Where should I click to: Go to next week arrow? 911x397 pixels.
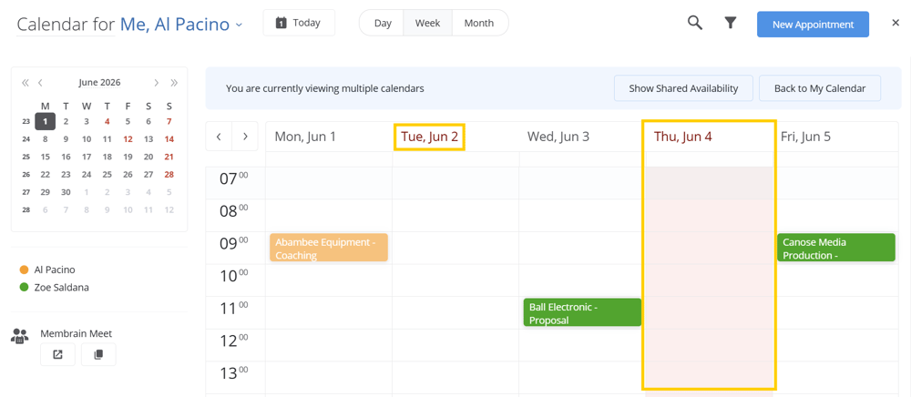point(245,137)
